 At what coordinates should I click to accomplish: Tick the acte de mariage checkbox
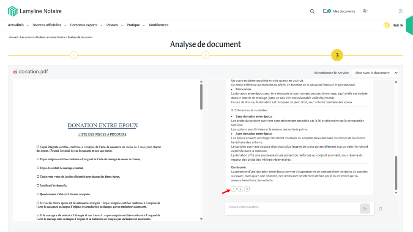pyautogui.click(x=38, y=159)
